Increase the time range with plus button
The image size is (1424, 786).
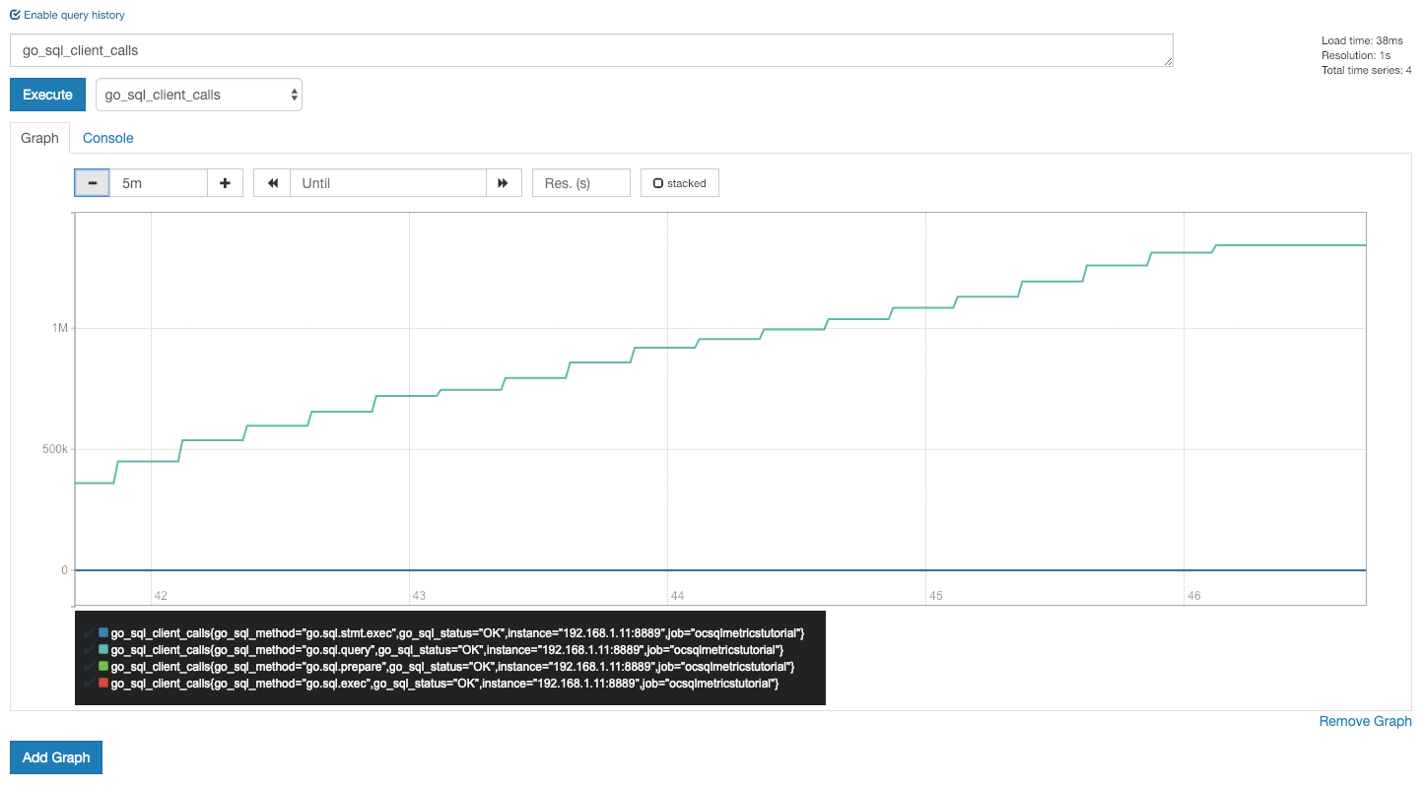click(x=225, y=183)
